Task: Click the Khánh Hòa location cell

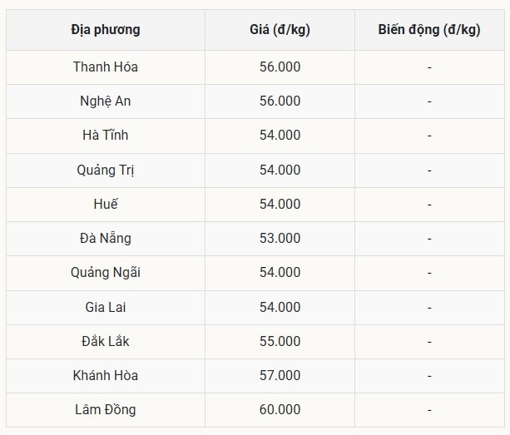Action: click(106, 375)
